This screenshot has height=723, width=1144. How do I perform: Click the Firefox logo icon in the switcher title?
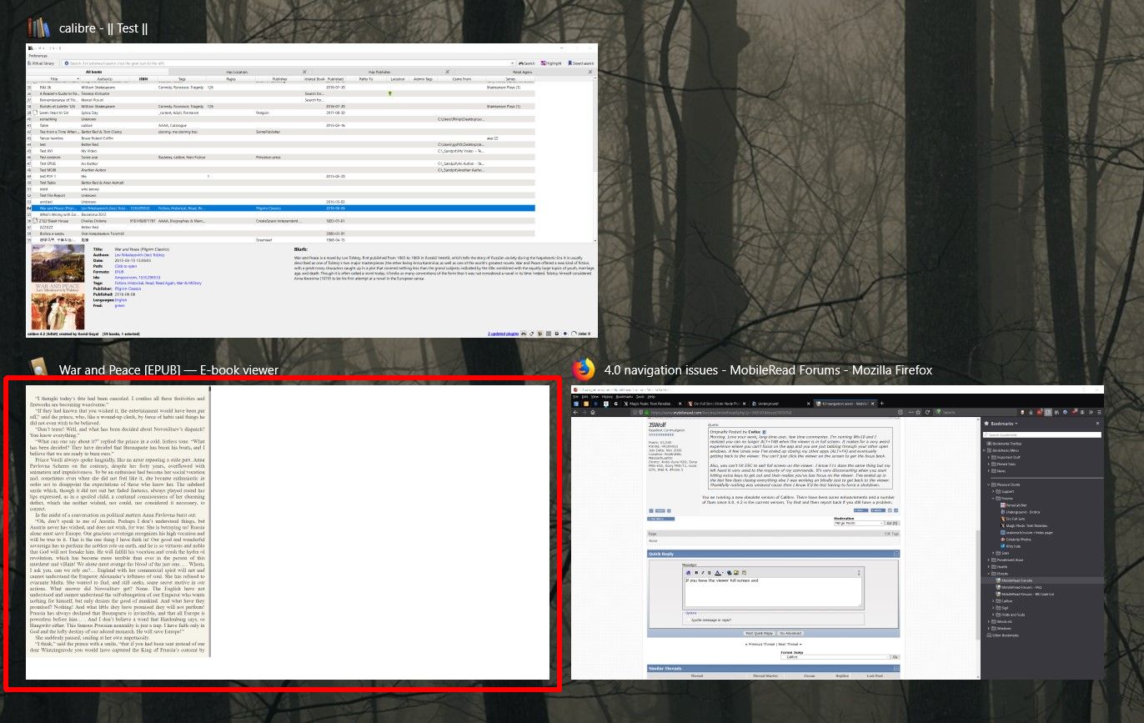pyautogui.click(x=583, y=369)
